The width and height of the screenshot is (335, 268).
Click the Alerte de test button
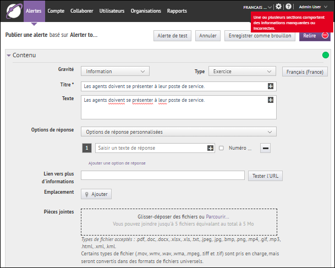172,36
